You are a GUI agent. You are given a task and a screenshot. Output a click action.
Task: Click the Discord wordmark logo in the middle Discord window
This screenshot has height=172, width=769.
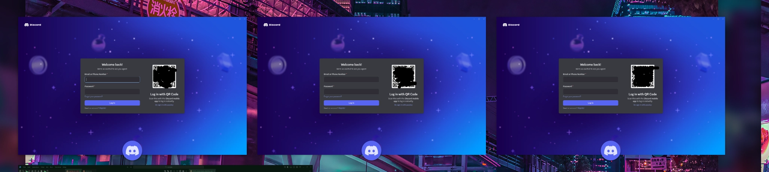pyautogui.click(x=272, y=25)
